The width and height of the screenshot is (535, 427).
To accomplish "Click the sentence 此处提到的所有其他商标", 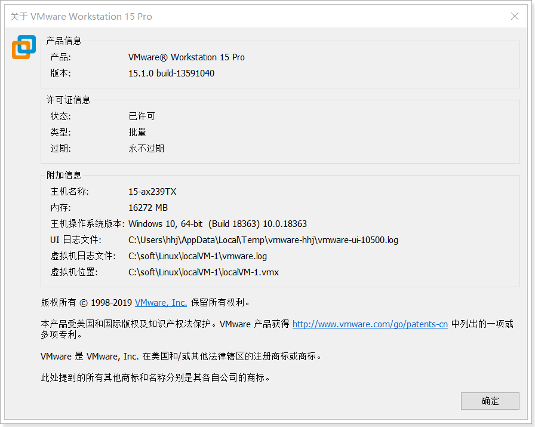I will tap(155, 378).
